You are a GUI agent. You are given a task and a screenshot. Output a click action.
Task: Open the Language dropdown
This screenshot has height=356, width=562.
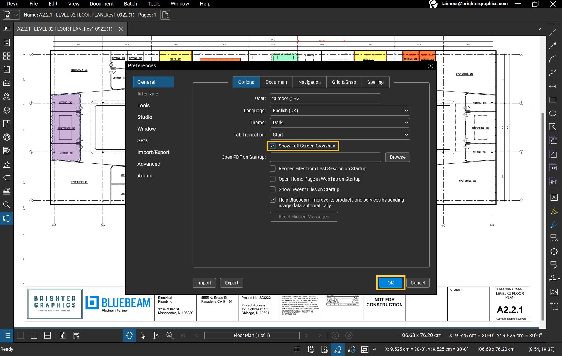click(339, 110)
